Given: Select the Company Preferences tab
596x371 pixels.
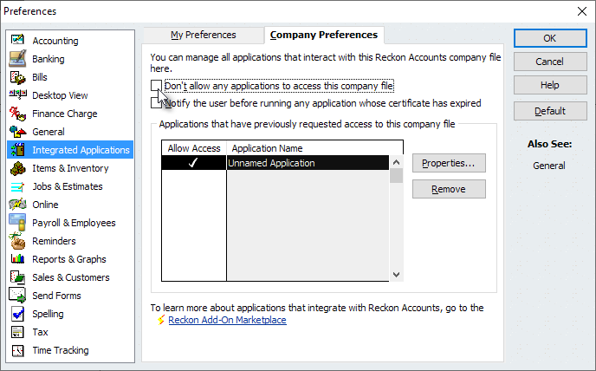Looking at the screenshot, I should 324,35.
